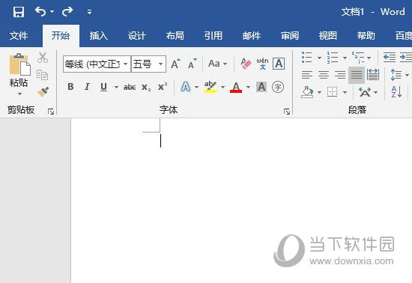Click the Cut scissors icon

tap(43, 58)
